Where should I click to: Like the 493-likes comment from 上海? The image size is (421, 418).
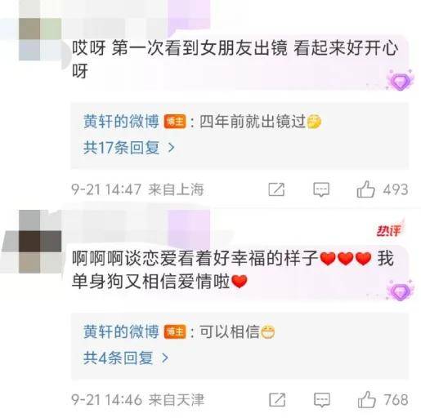(365, 189)
